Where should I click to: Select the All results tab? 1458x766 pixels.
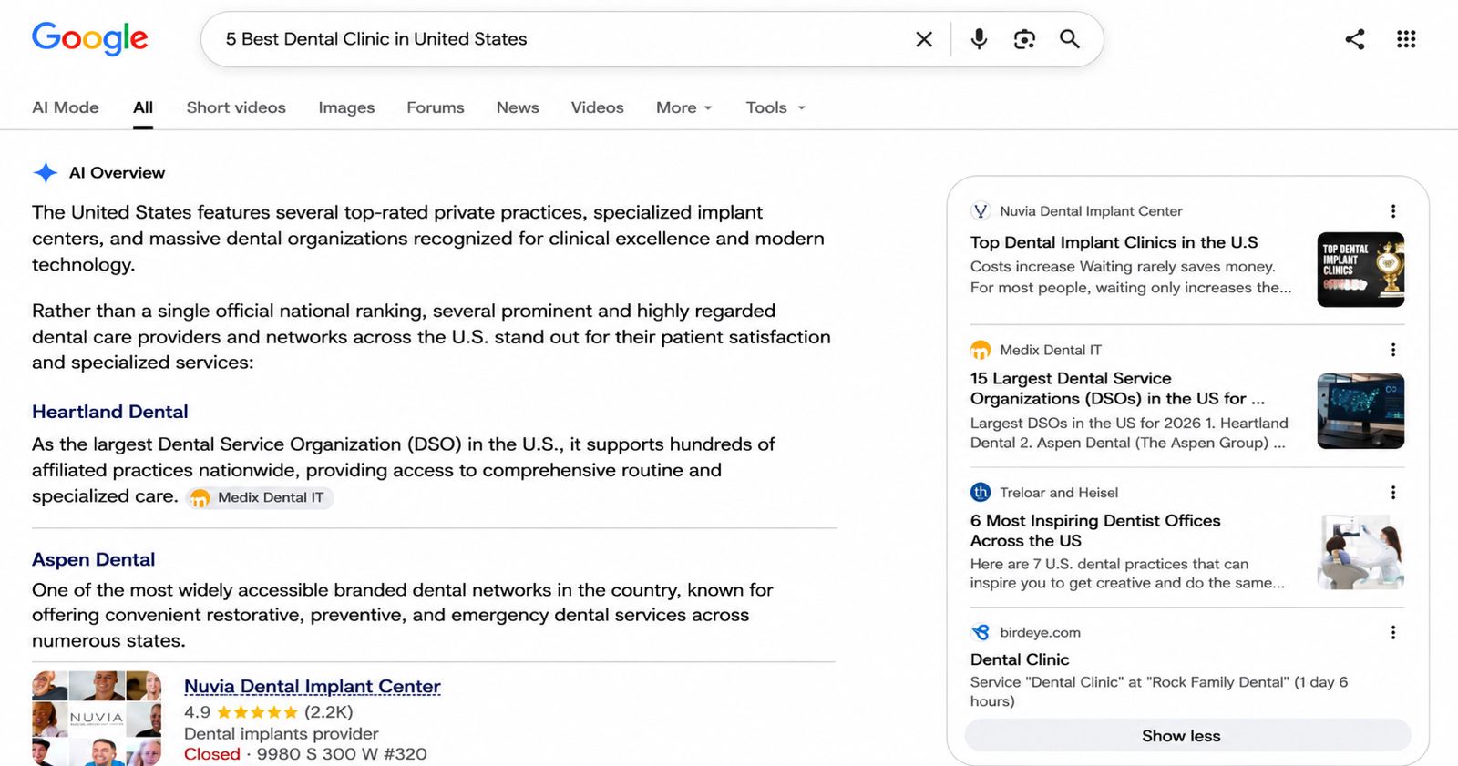[x=143, y=107]
